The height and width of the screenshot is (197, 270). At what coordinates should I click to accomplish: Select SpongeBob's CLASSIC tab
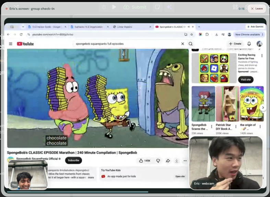(173, 27)
